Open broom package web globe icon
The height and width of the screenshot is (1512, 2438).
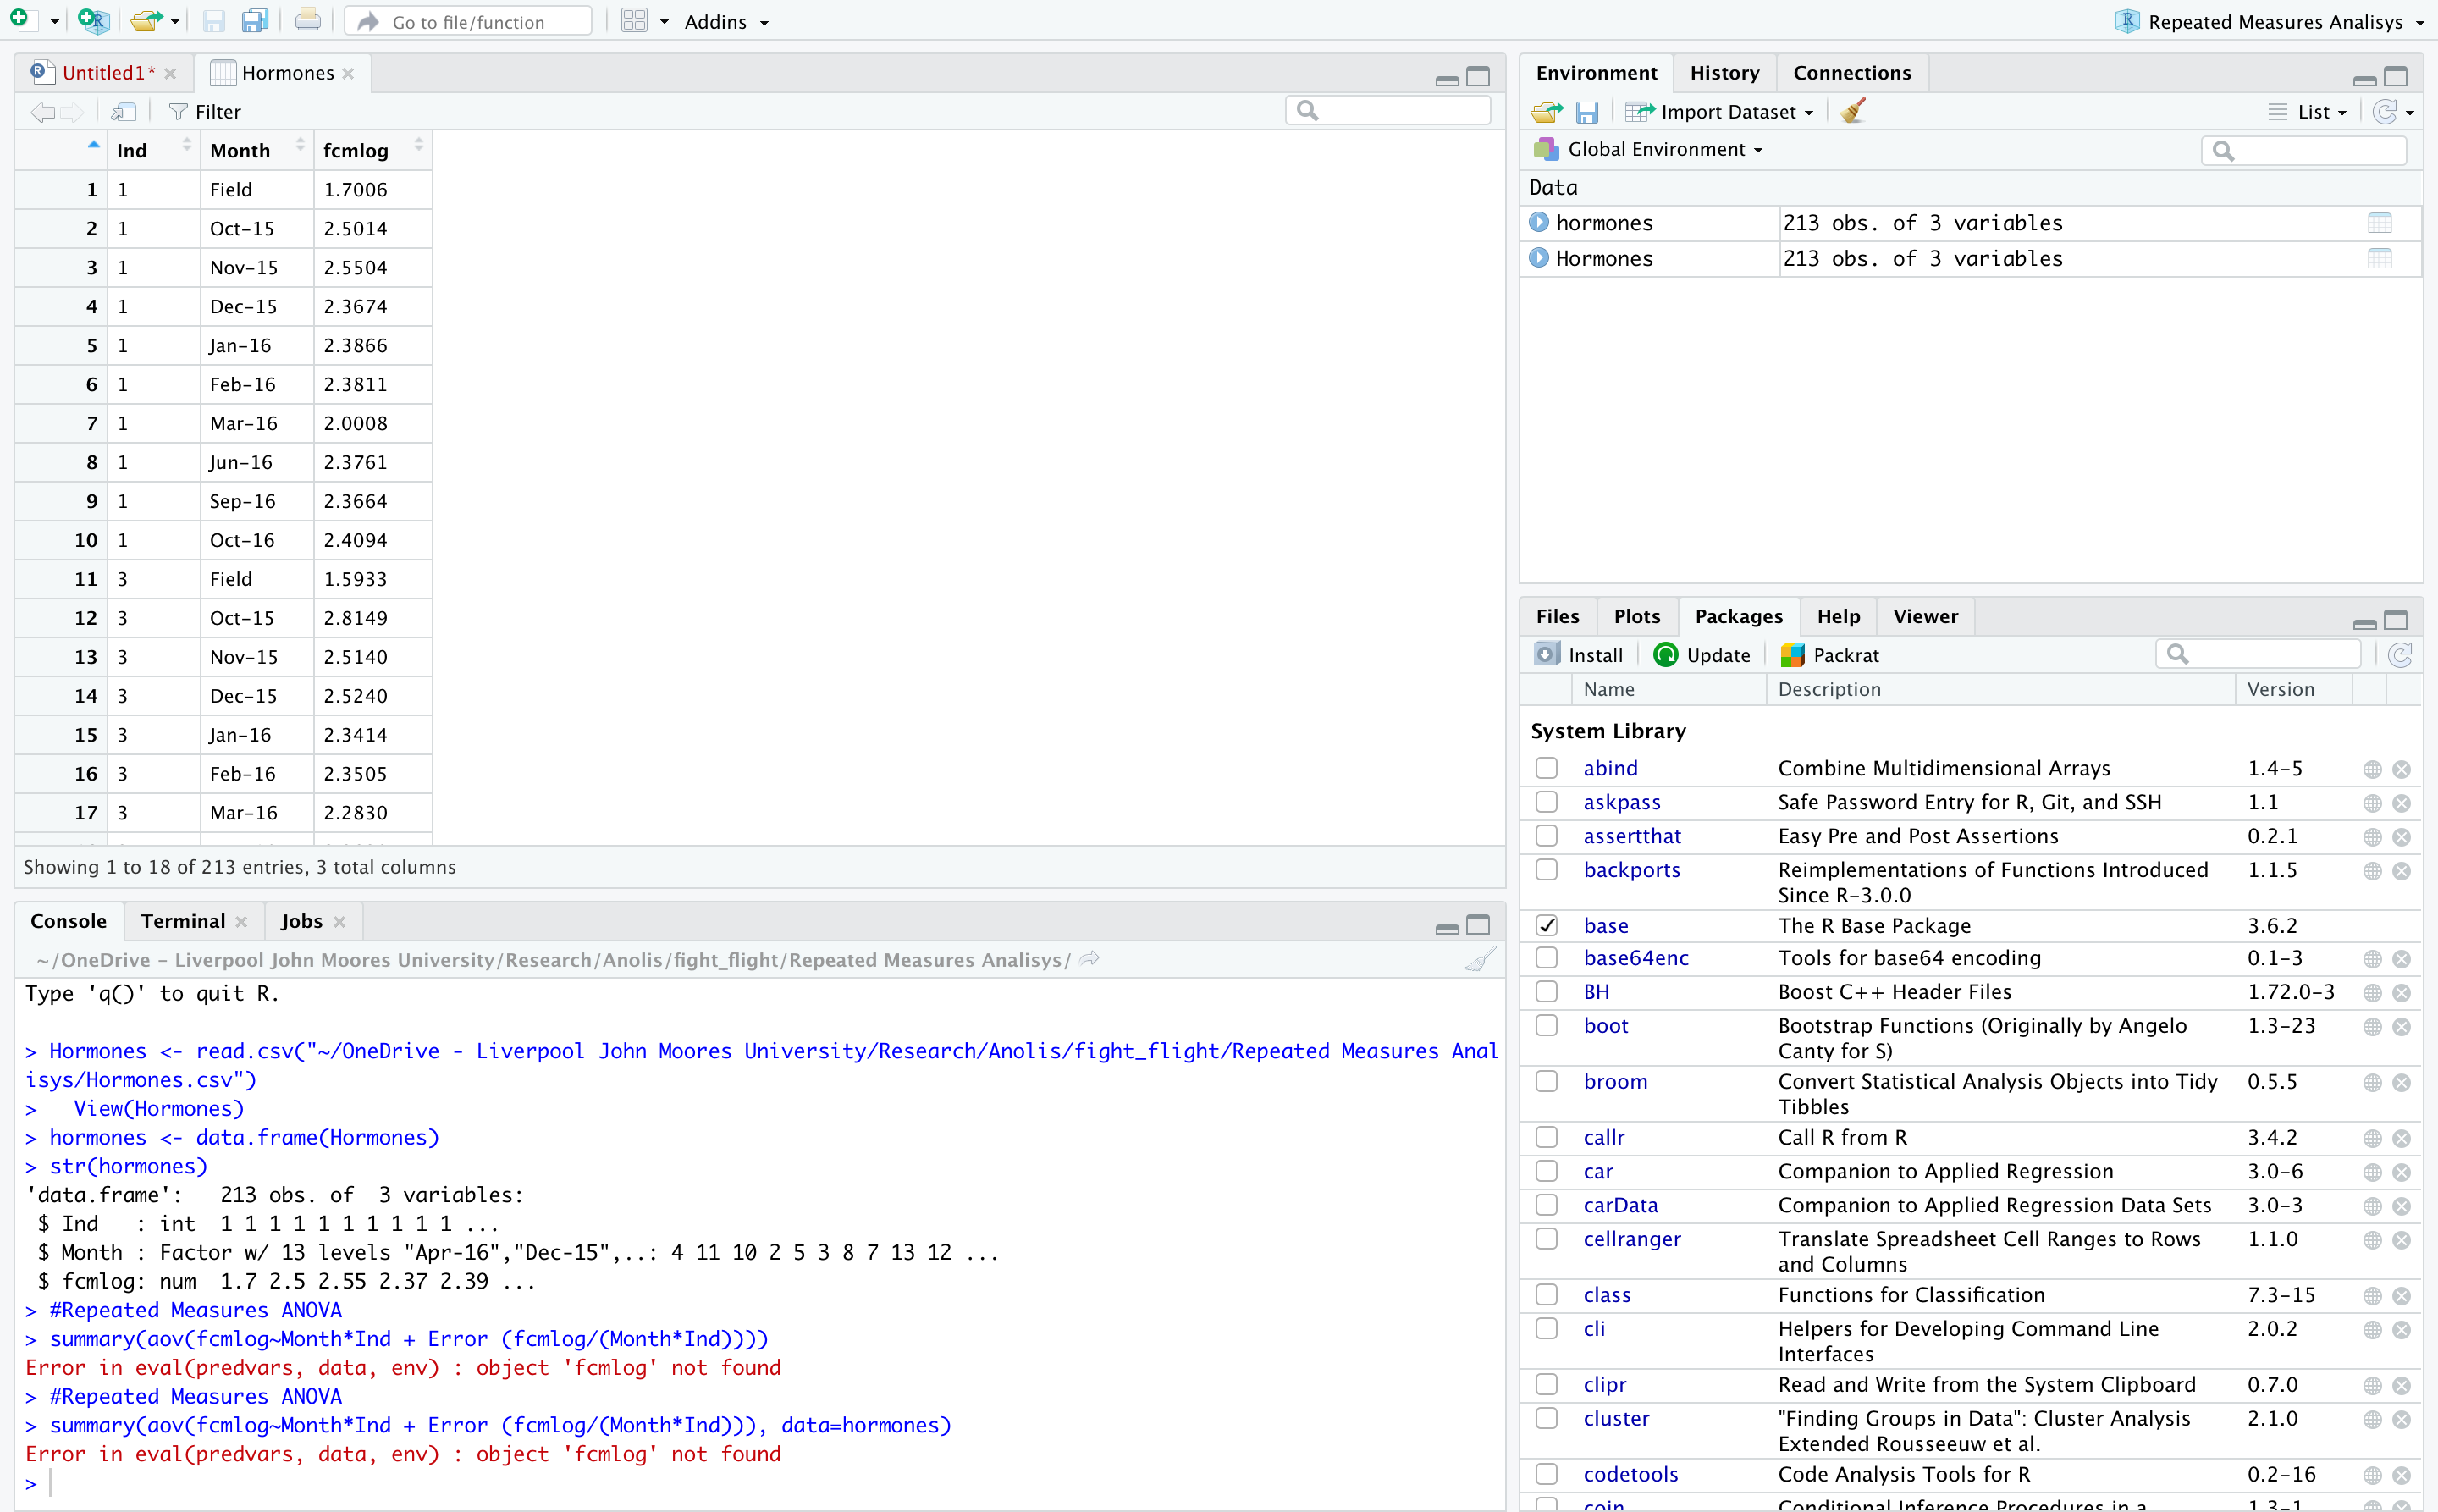tap(2372, 1082)
